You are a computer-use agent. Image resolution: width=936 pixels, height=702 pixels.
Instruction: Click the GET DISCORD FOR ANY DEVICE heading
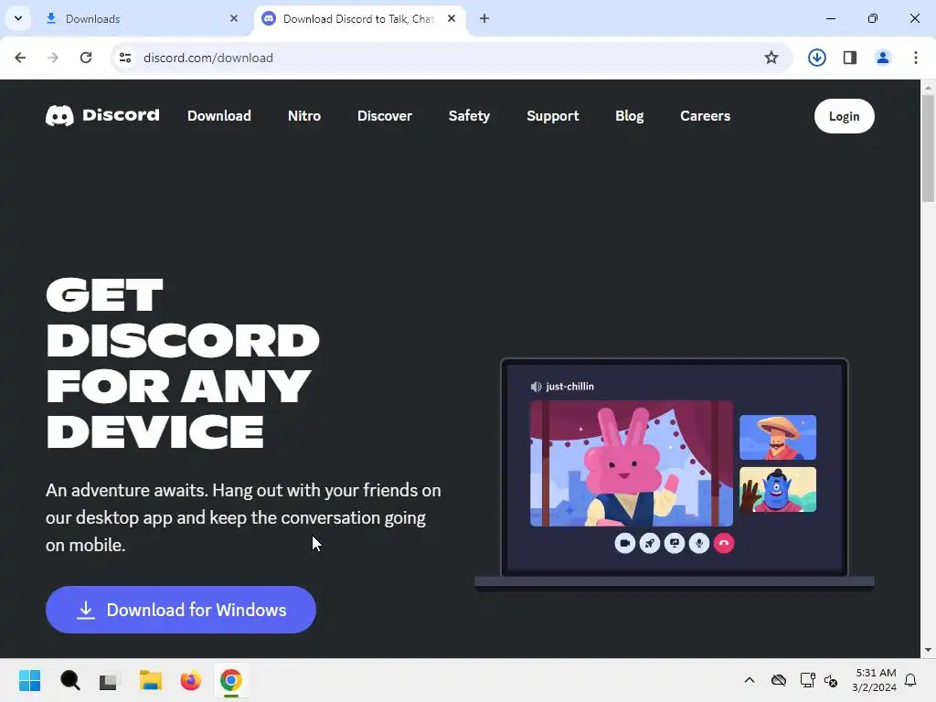tap(183, 364)
